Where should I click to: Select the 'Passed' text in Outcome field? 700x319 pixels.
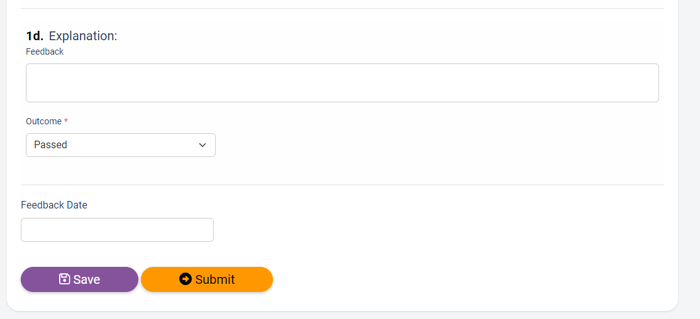pyautogui.click(x=50, y=145)
